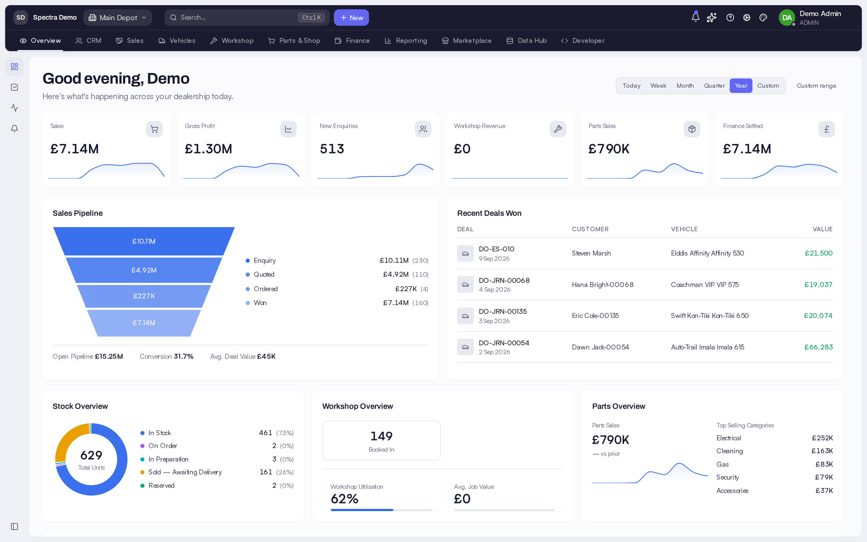
Task: Open the Workshop tab
Action: 232,41
